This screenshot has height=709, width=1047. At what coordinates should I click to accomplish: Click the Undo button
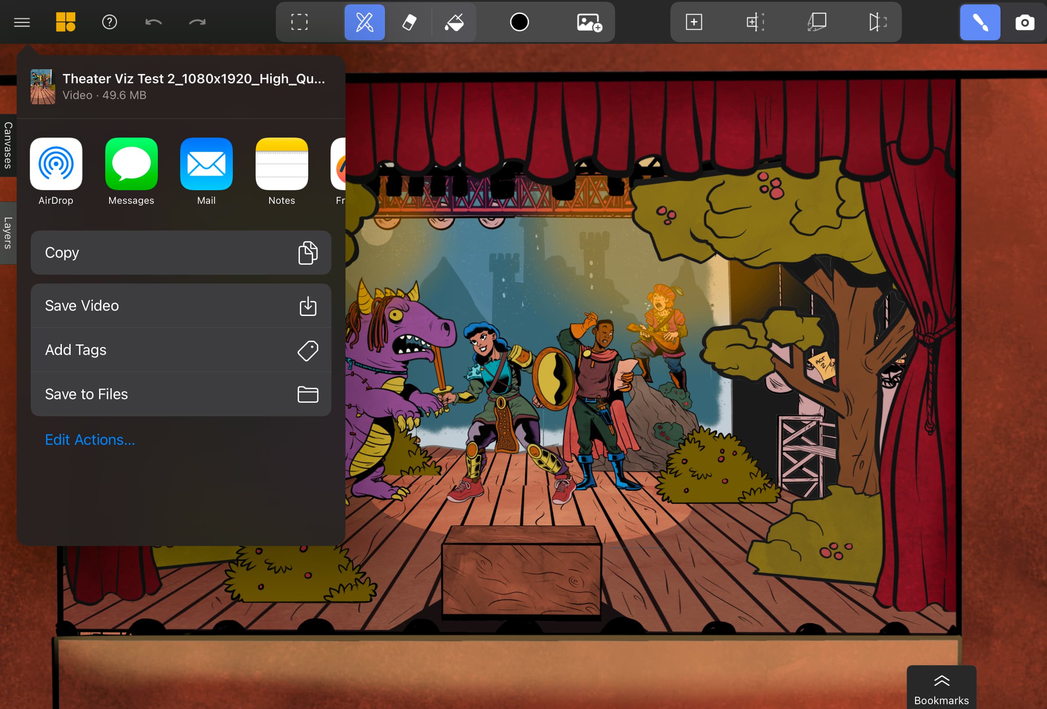(154, 21)
